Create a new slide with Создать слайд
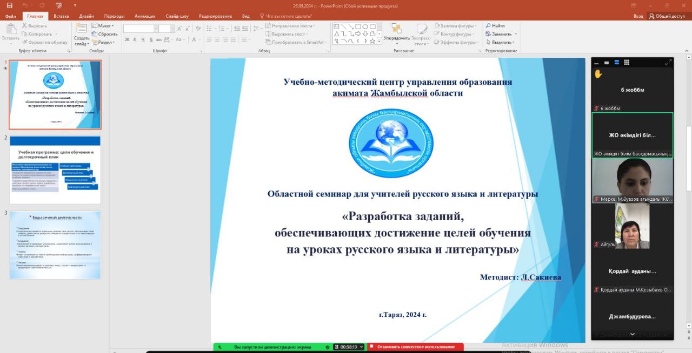The height and width of the screenshot is (353, 692). tap(82, 35)
